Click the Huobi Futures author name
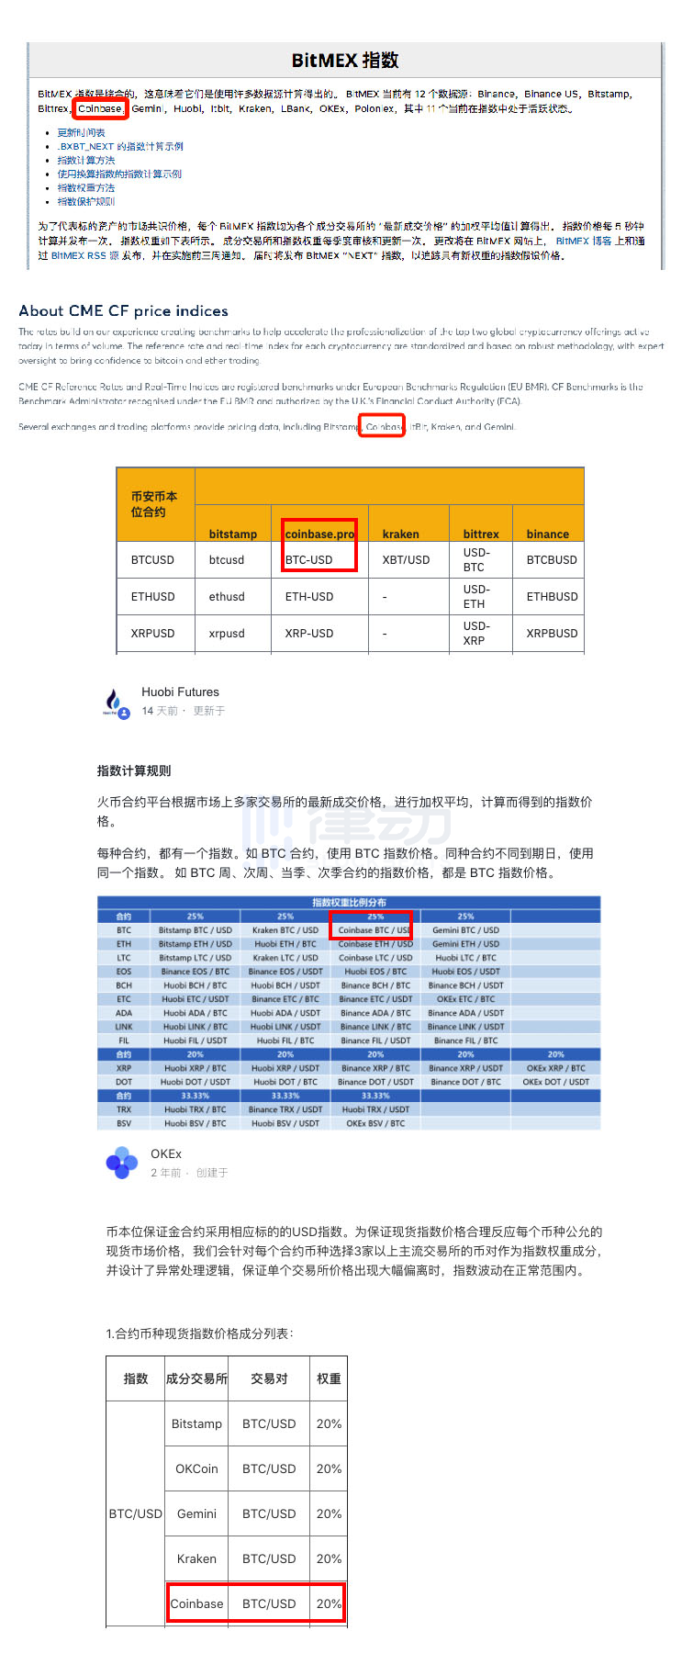The width and height of the screenshot is (693, 1665). click(180, 692)
